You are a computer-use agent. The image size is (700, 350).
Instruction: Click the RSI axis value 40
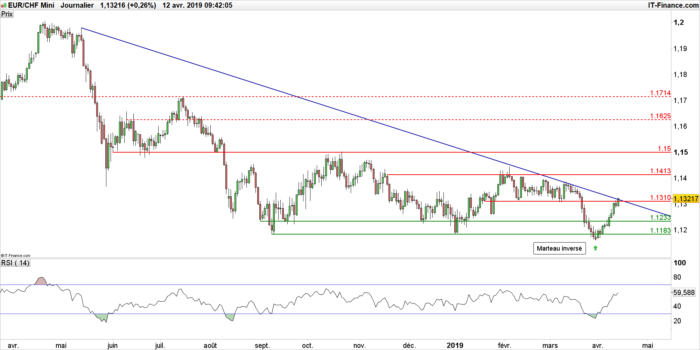(677, 306)
